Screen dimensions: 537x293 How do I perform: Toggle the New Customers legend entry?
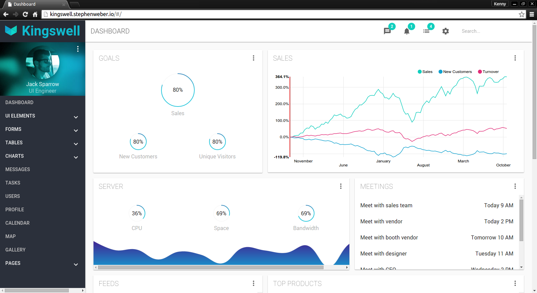(x=455, y=72)
